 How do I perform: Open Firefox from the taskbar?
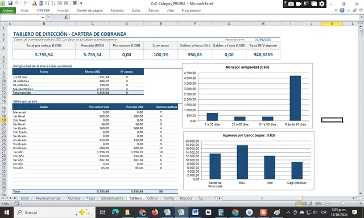pyautogui.click(x=155, y=212)
